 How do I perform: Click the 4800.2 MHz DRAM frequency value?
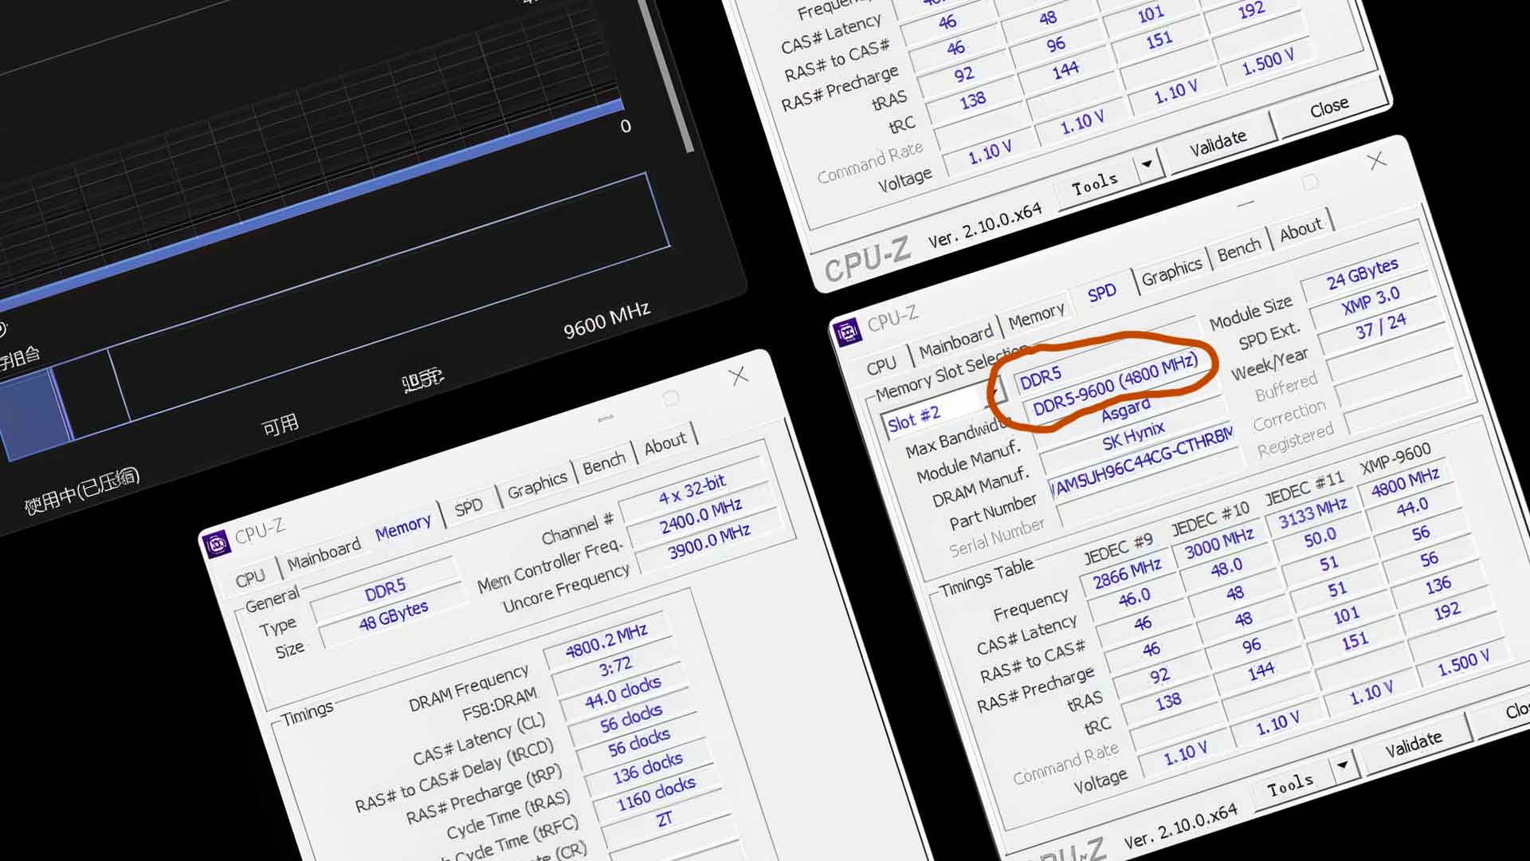coord(606,640)
